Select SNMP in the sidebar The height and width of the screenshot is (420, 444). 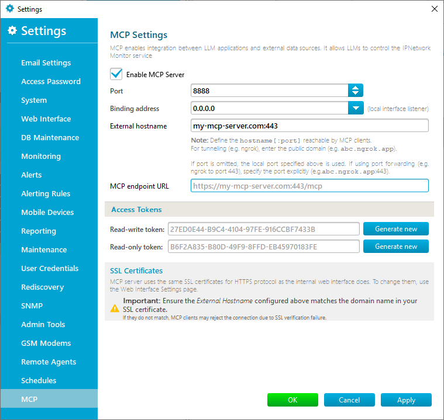coord(32,306)
